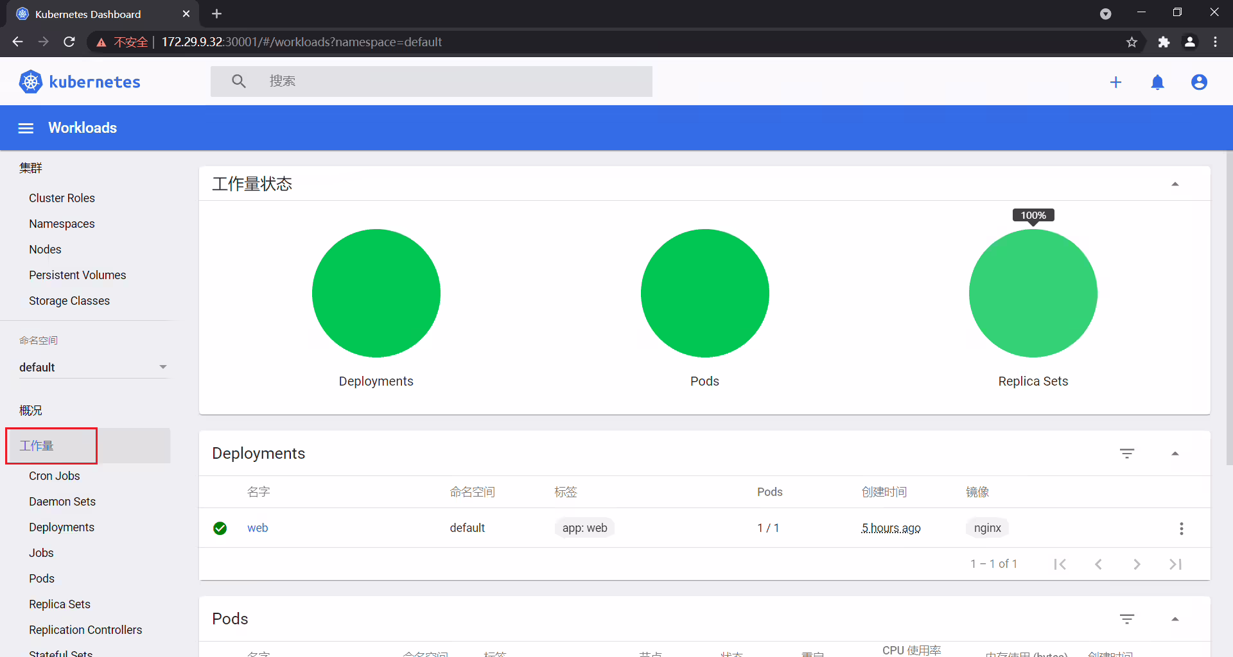
Task: Go to next page of Deployments
Action: 1137,564
